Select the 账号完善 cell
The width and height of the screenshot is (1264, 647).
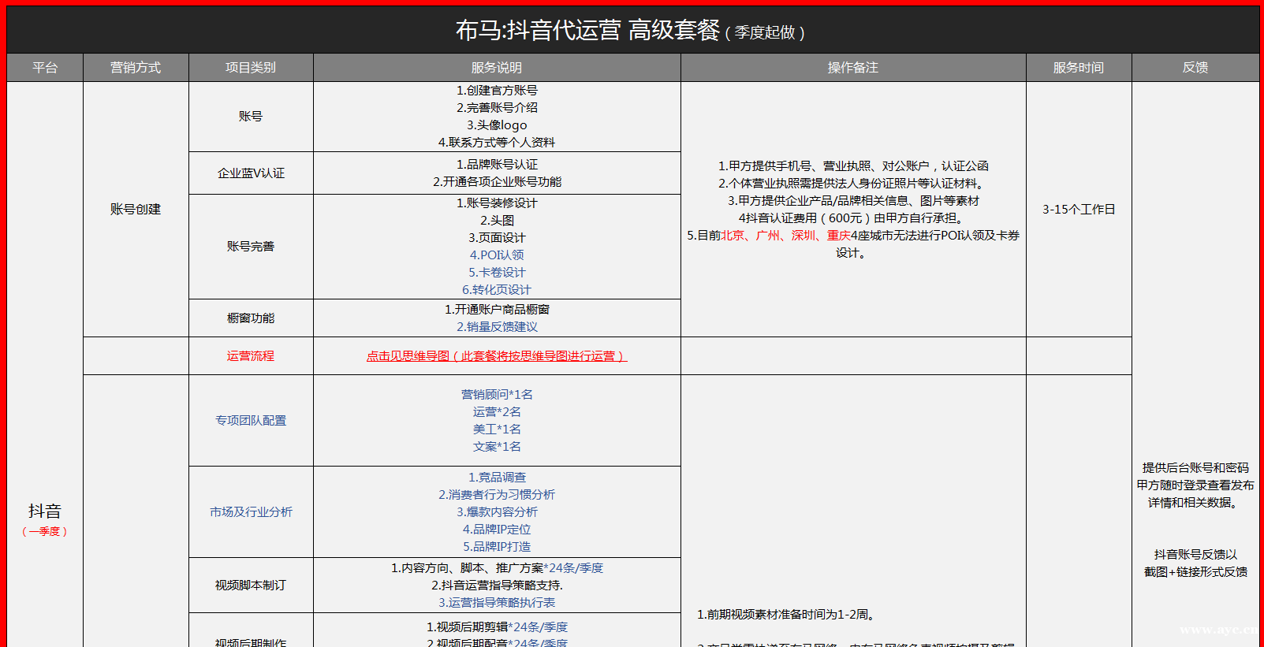[x=251, y=247]
